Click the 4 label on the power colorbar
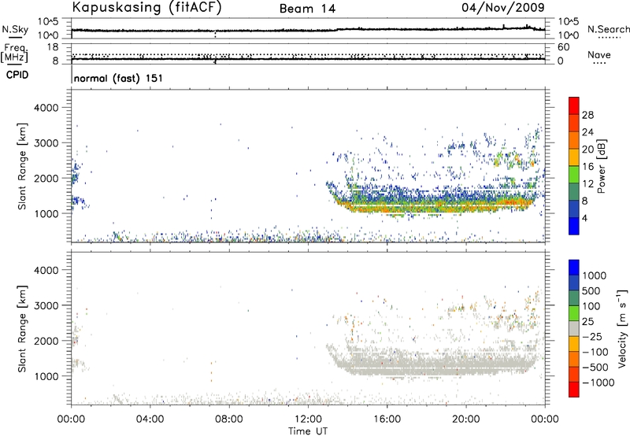Screen dimensions: 630x436 tap(585, 218)
